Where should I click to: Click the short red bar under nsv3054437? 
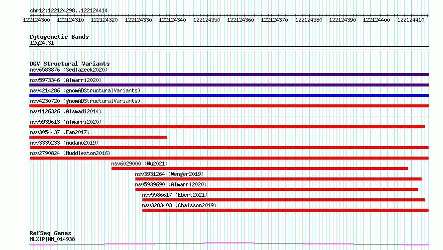98,137
